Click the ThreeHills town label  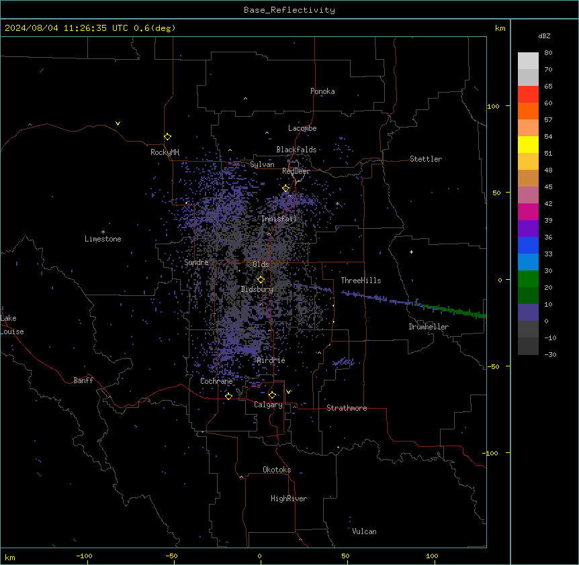361,280
